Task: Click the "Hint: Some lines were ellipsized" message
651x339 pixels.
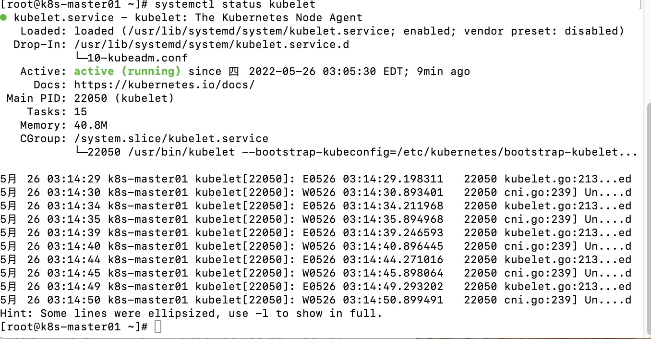Action: (191, 314)
